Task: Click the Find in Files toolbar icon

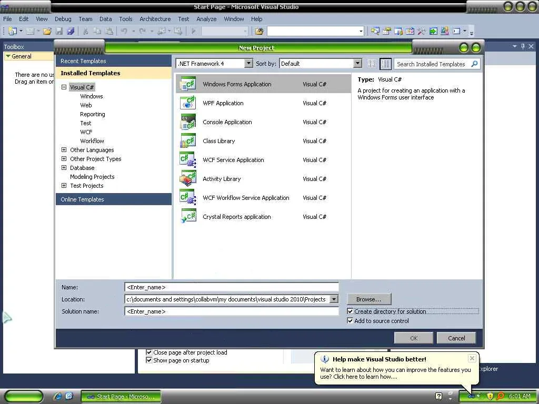Action: [259, 31]
